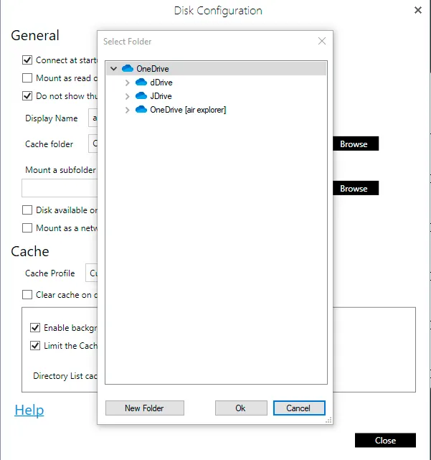
Task: Toggle Disk available checkbox
Action: pos(27,210)
